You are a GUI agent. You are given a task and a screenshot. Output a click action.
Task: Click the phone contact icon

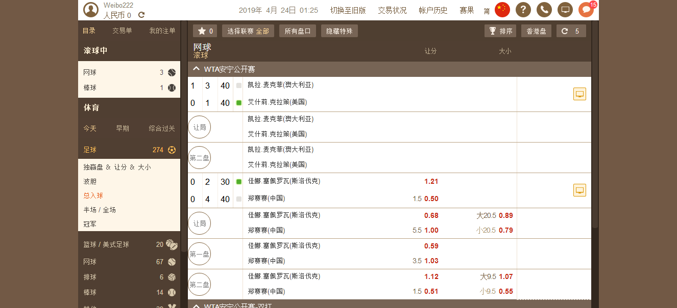point(544,10)
